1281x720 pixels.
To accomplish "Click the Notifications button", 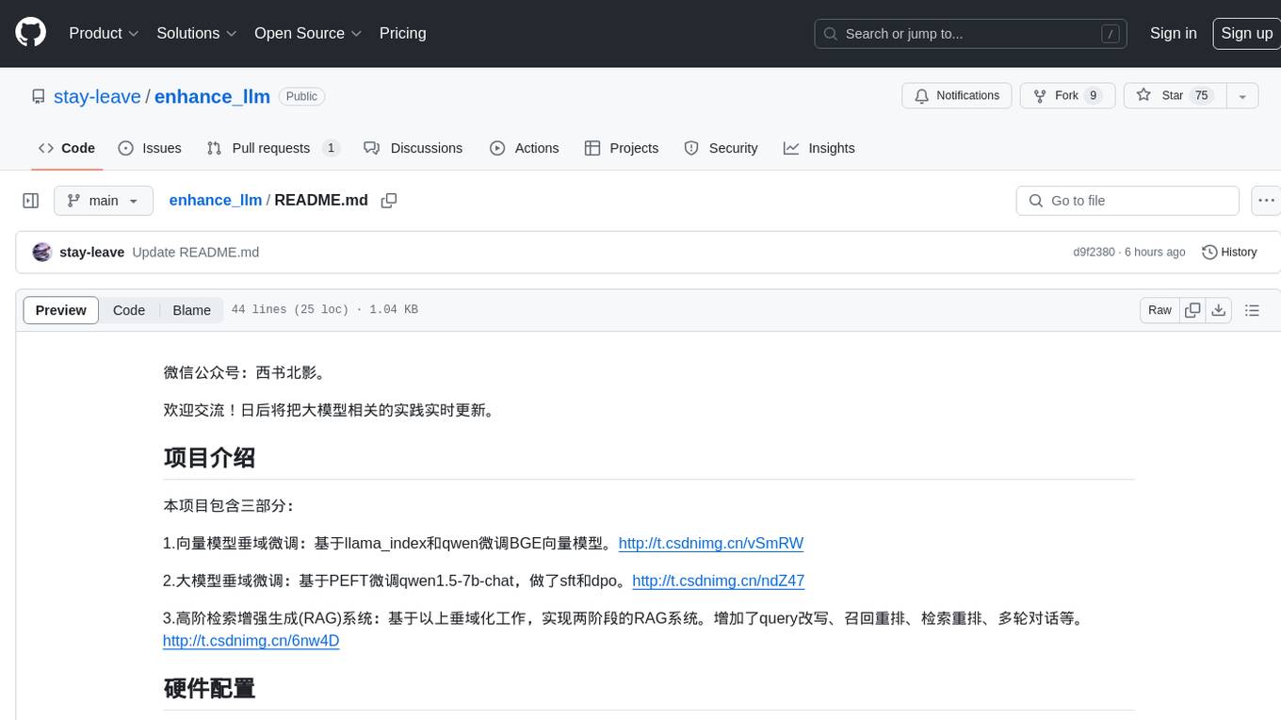I will [957, 96].
